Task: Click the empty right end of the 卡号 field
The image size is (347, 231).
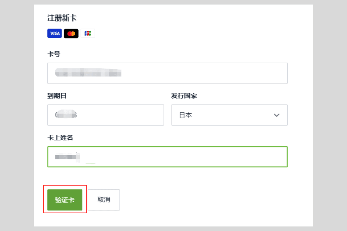Action: click(x=251, y=73)
